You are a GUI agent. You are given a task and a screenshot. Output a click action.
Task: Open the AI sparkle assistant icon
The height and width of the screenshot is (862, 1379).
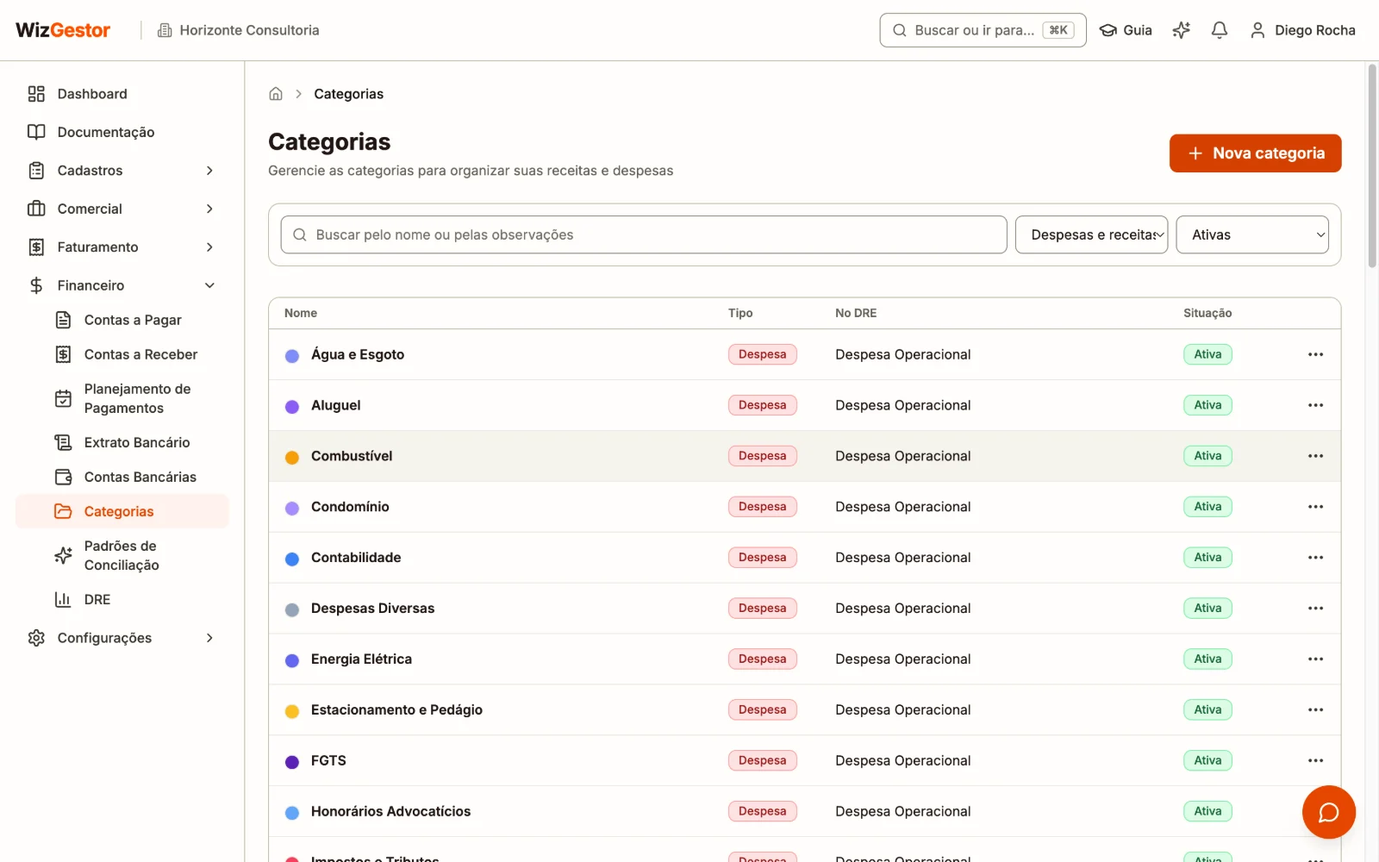pyautogui.click(x=1181, y=30)
